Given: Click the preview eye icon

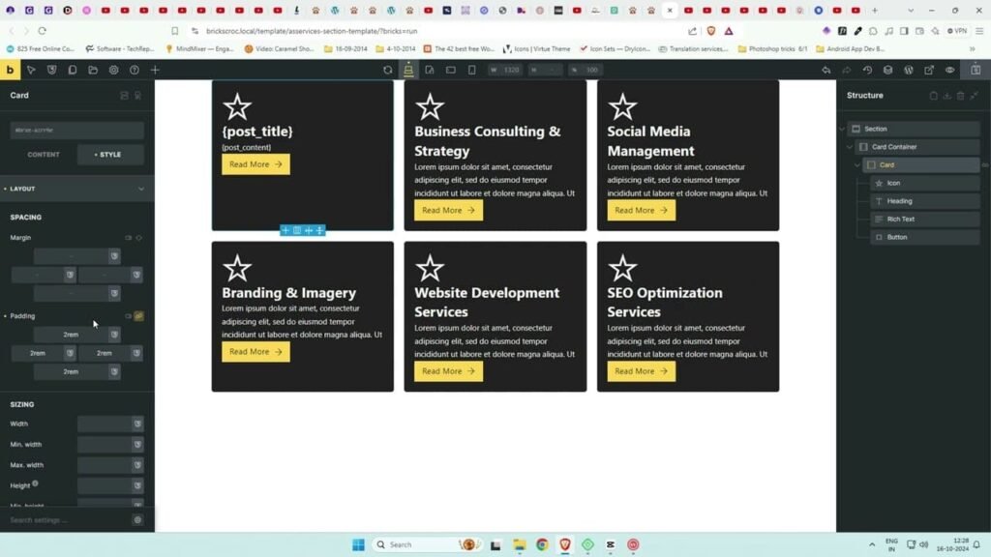Looking at the screenshot, I should click(949, 70).
